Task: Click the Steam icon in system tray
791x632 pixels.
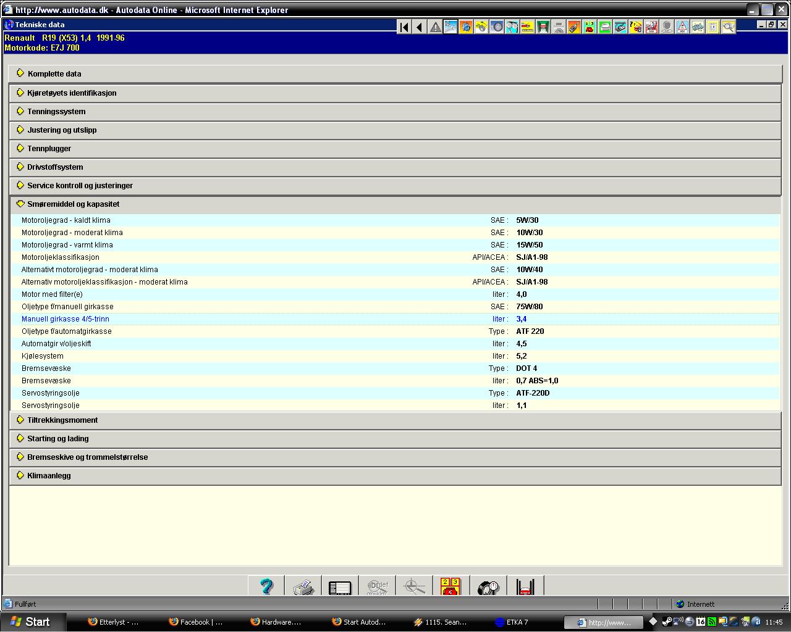Action: pos(667,622)
